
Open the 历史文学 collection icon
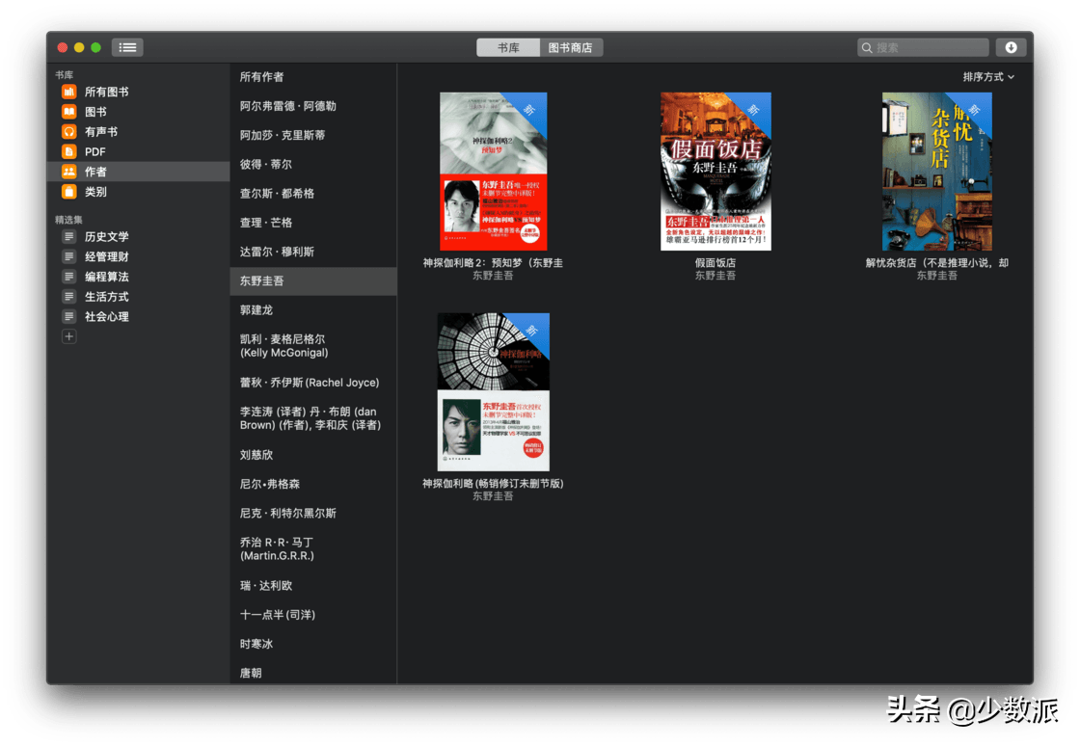[68, 237]
